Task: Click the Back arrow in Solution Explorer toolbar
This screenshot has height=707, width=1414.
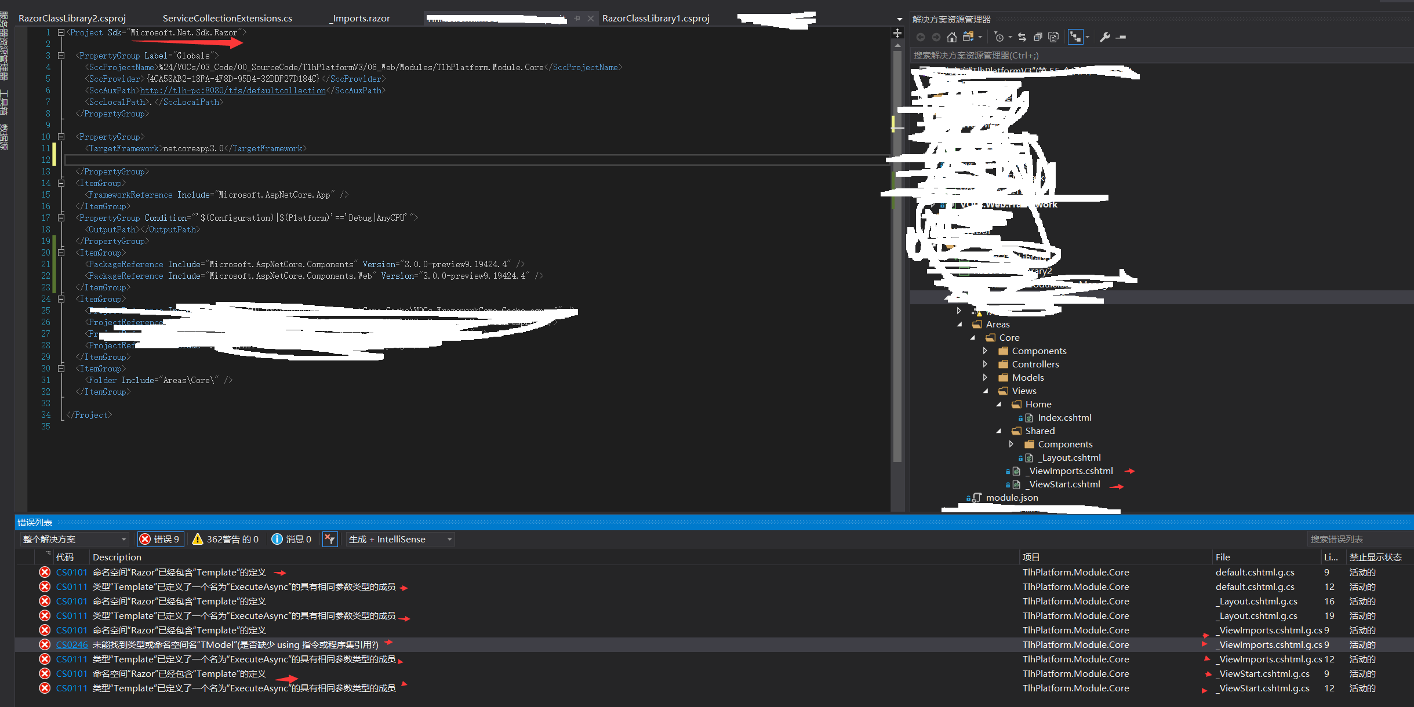Action: [x=921, y=37]
